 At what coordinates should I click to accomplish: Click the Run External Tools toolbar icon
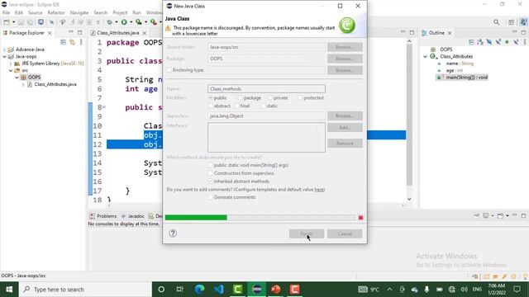(153, 22)
